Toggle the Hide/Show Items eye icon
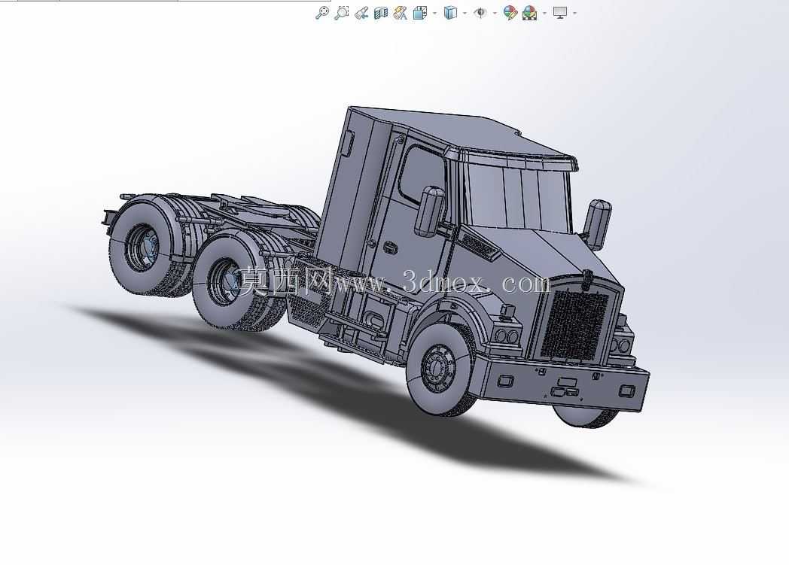789x565 pixels. click(480, 13)
